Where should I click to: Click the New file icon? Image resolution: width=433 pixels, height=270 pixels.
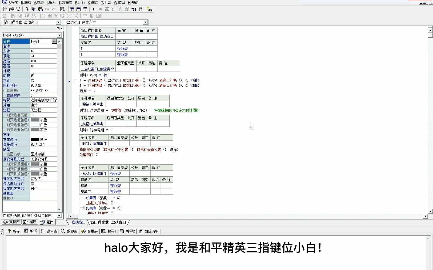[5, 9]
